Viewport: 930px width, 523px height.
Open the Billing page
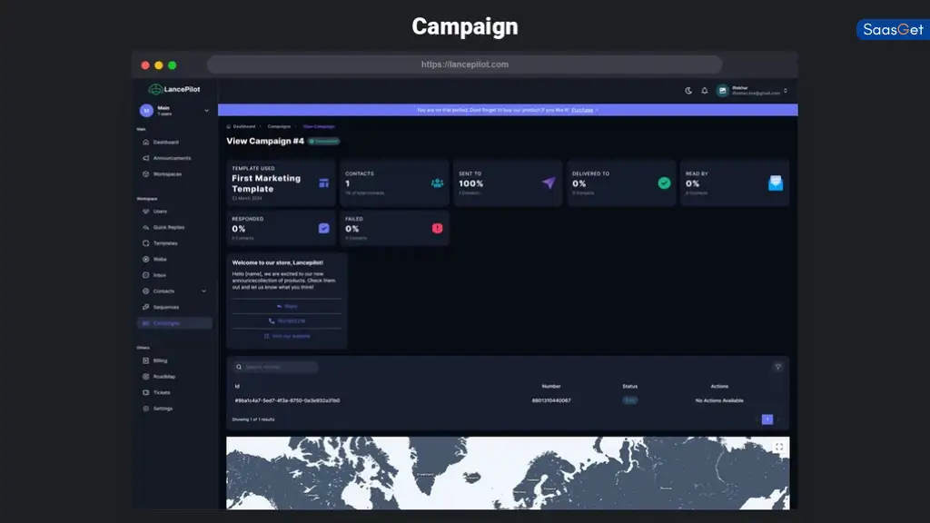tap(163, 360)
